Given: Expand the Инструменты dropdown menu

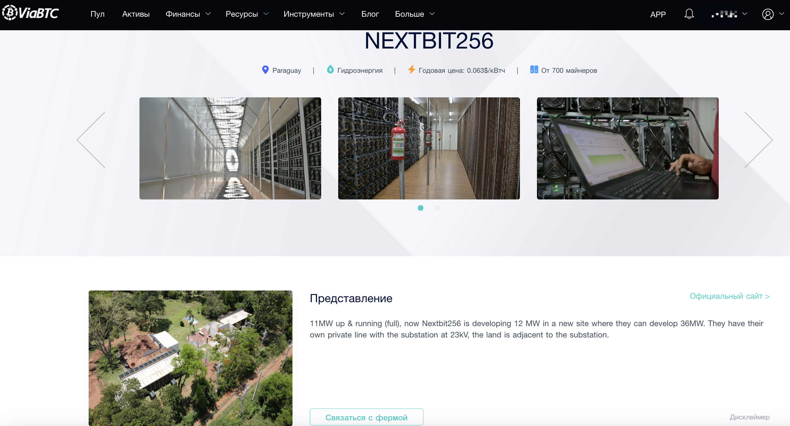Looking at the screenshot, I should click(314, 14).
